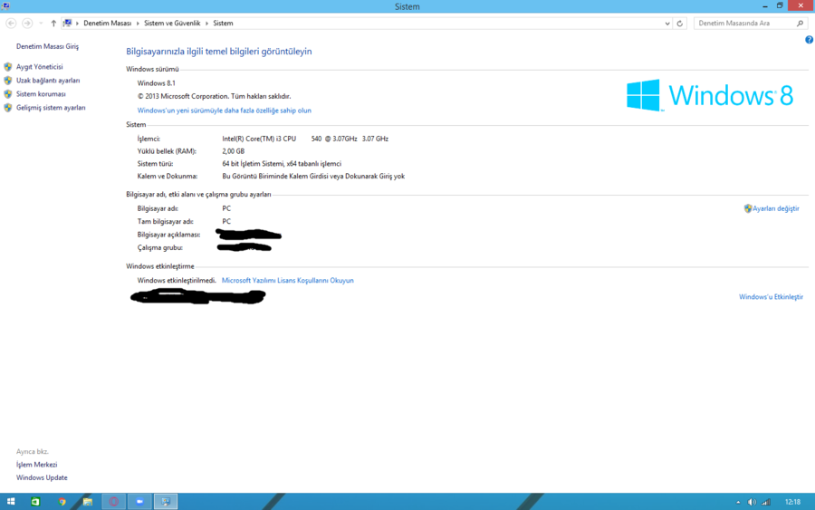This screenshot has height=510, width=815.
Task: Open Google Chrome from the taskbar
Action: (62, 502)
